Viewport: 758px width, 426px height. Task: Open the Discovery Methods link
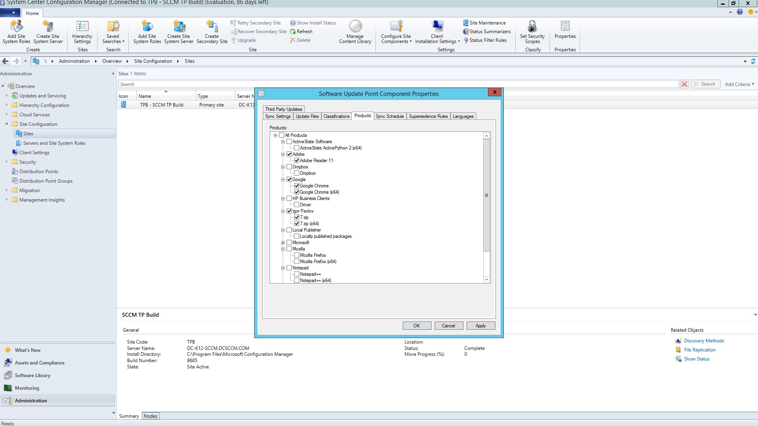coord(704,341)
